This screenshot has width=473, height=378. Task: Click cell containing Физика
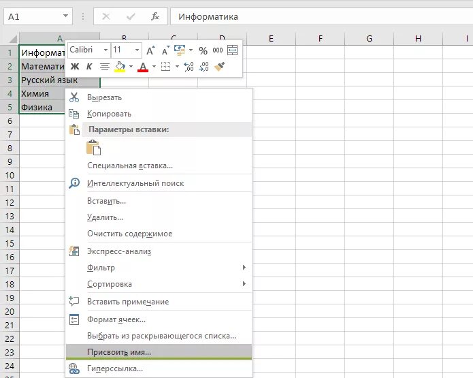pyautogui.click(x=42, y=107)
